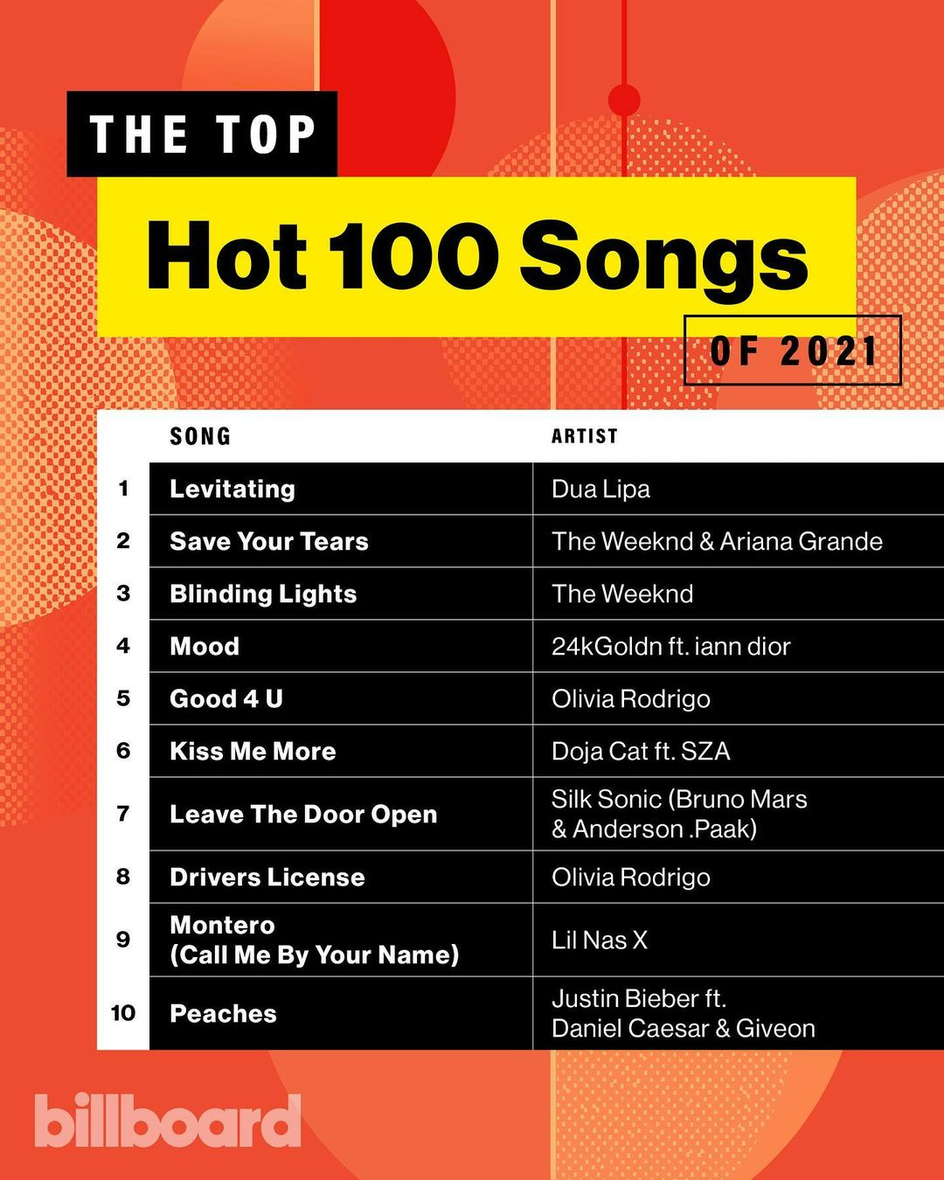The image size is (944, 1180).
Task: Select the Drivers License song title
Action: pyautogui.click(x=267, y=877)
